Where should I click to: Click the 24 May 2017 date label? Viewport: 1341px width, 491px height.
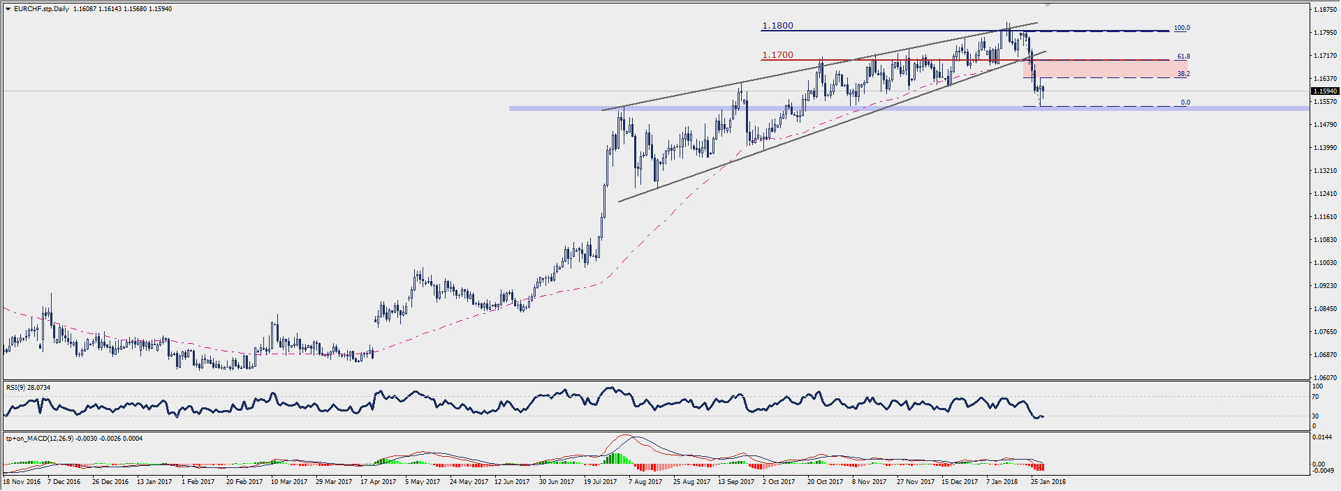pyautogui.click(x=469, y=482)
